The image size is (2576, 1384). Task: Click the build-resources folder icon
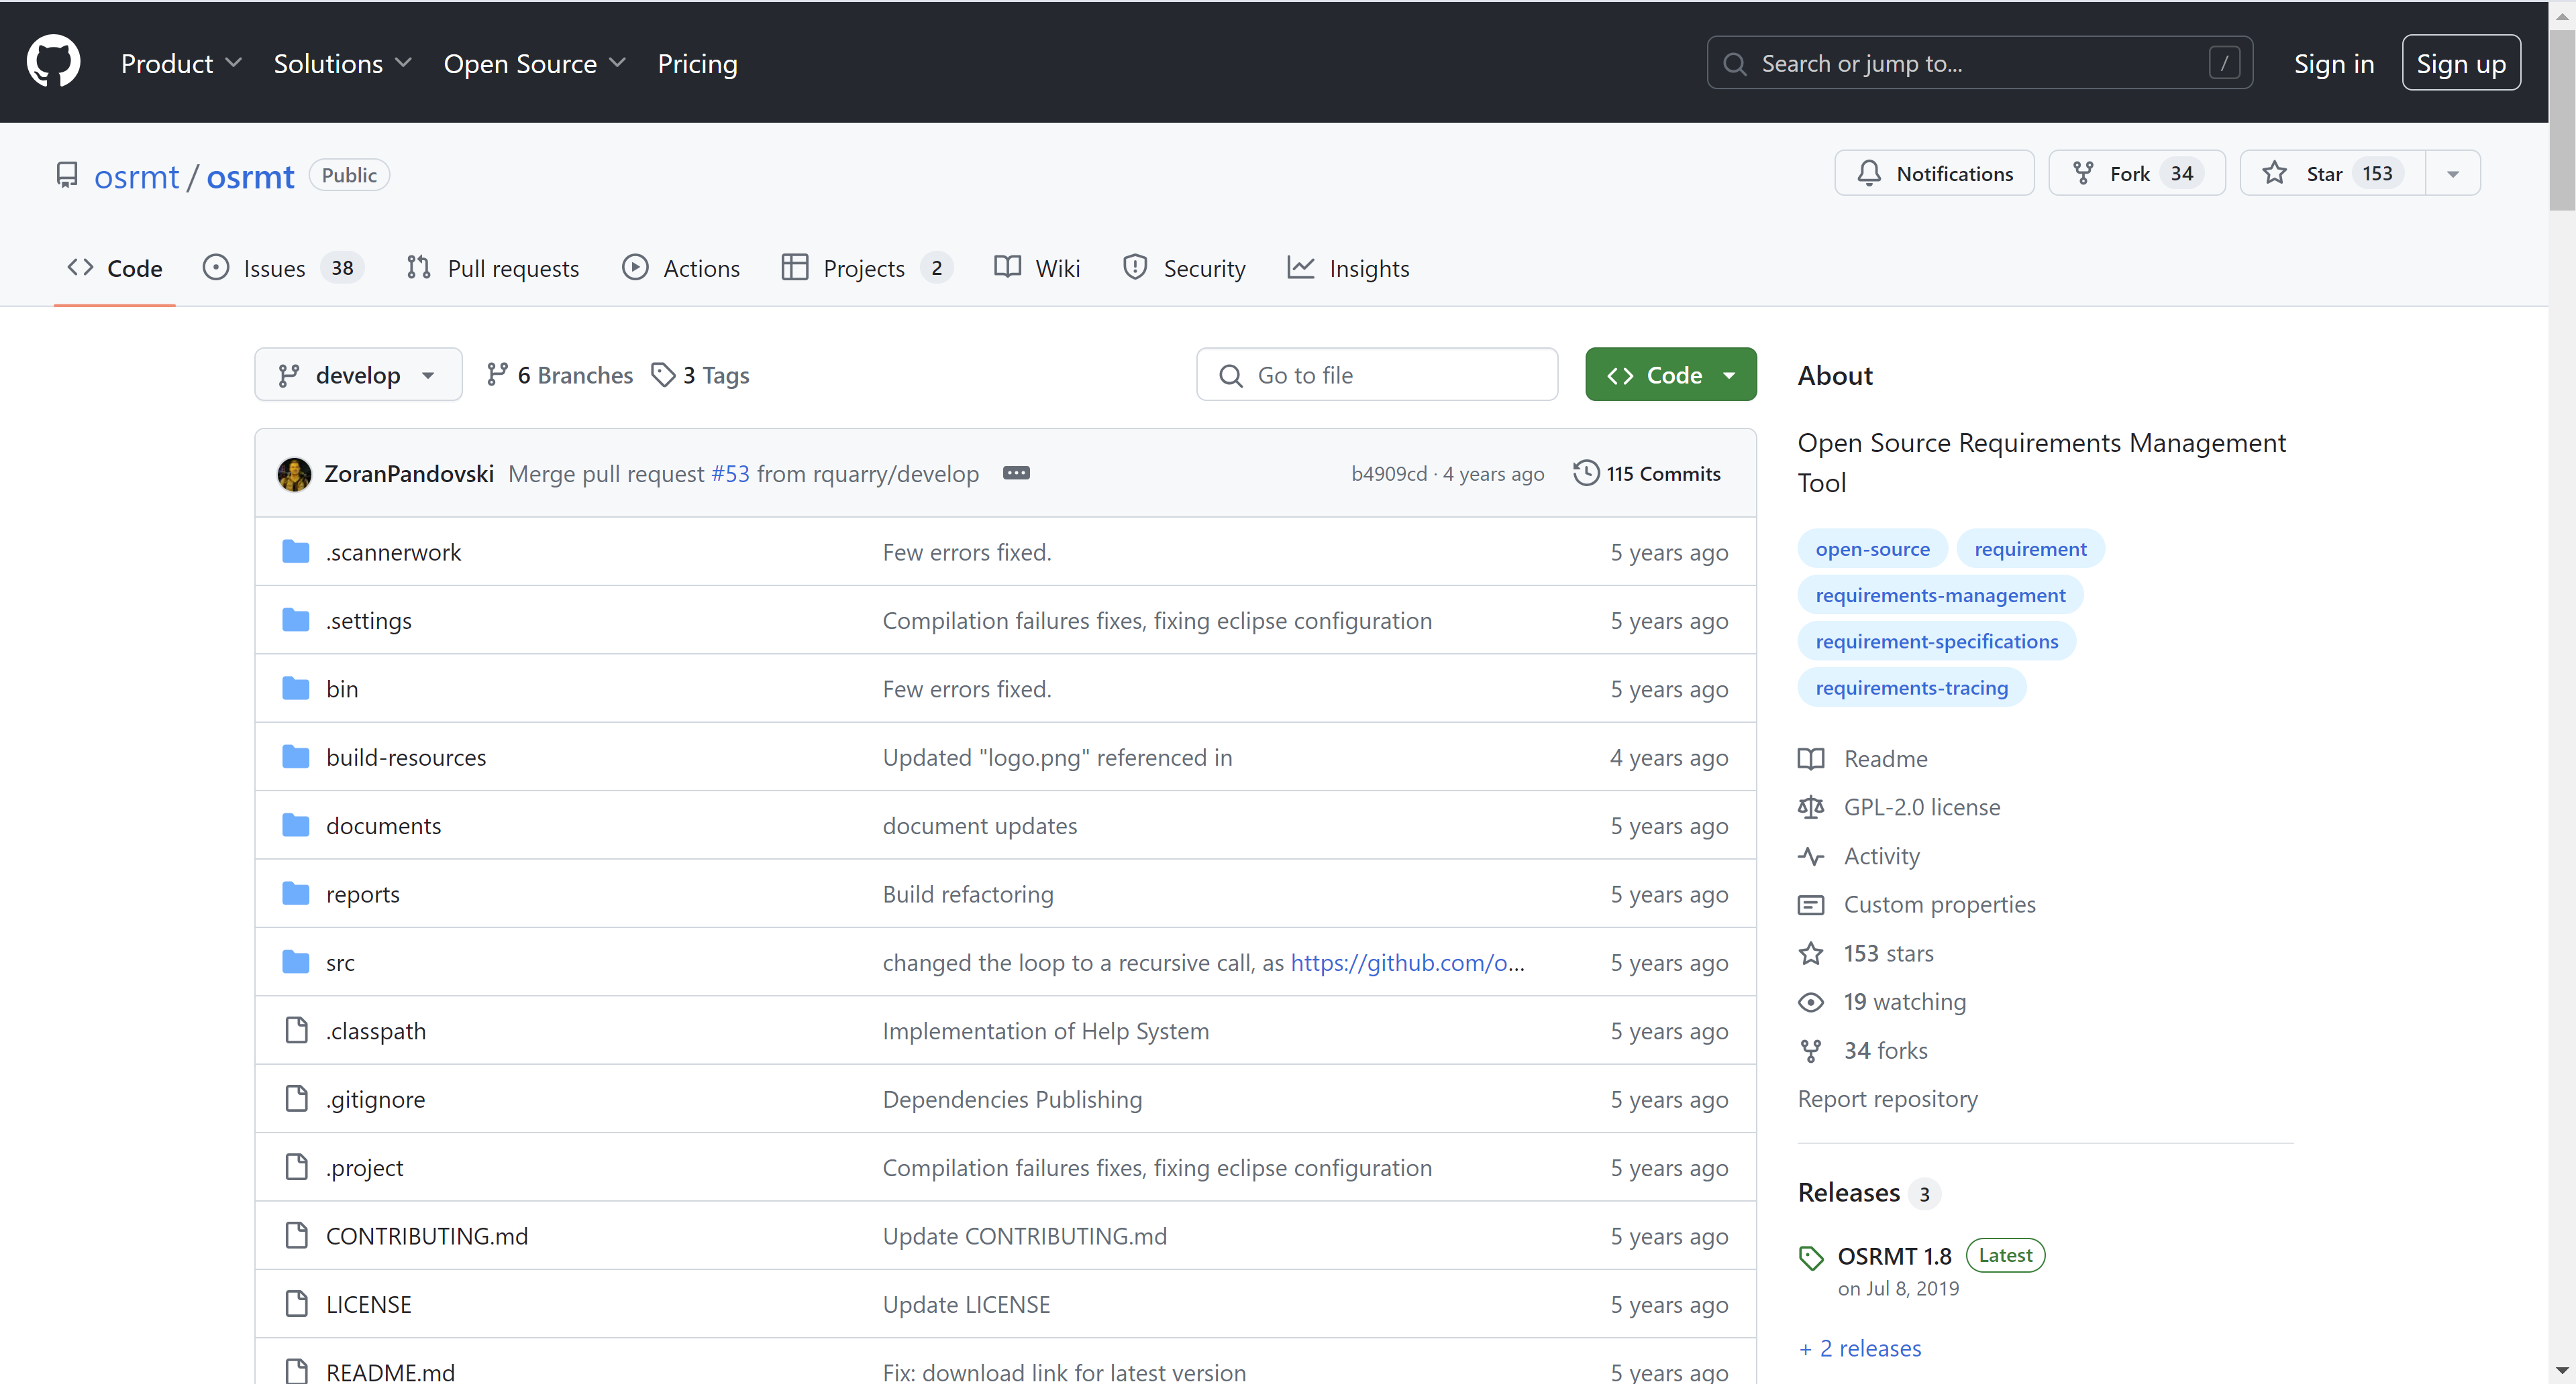tap(296, 756)
